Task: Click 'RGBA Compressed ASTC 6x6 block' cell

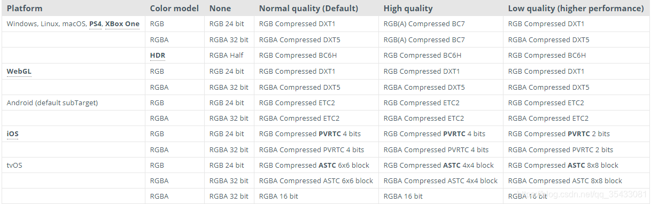Action: tap(316, 181)
